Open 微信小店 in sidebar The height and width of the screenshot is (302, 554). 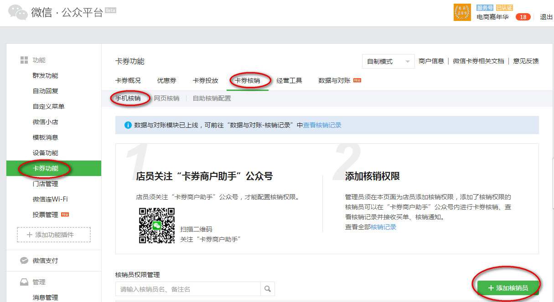[46, 122]
